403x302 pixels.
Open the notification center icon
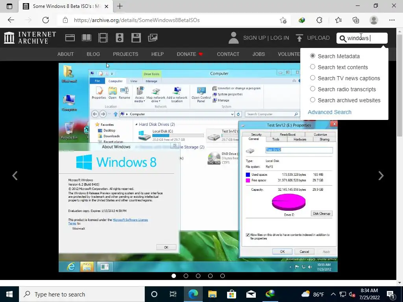tap(392, 294)
